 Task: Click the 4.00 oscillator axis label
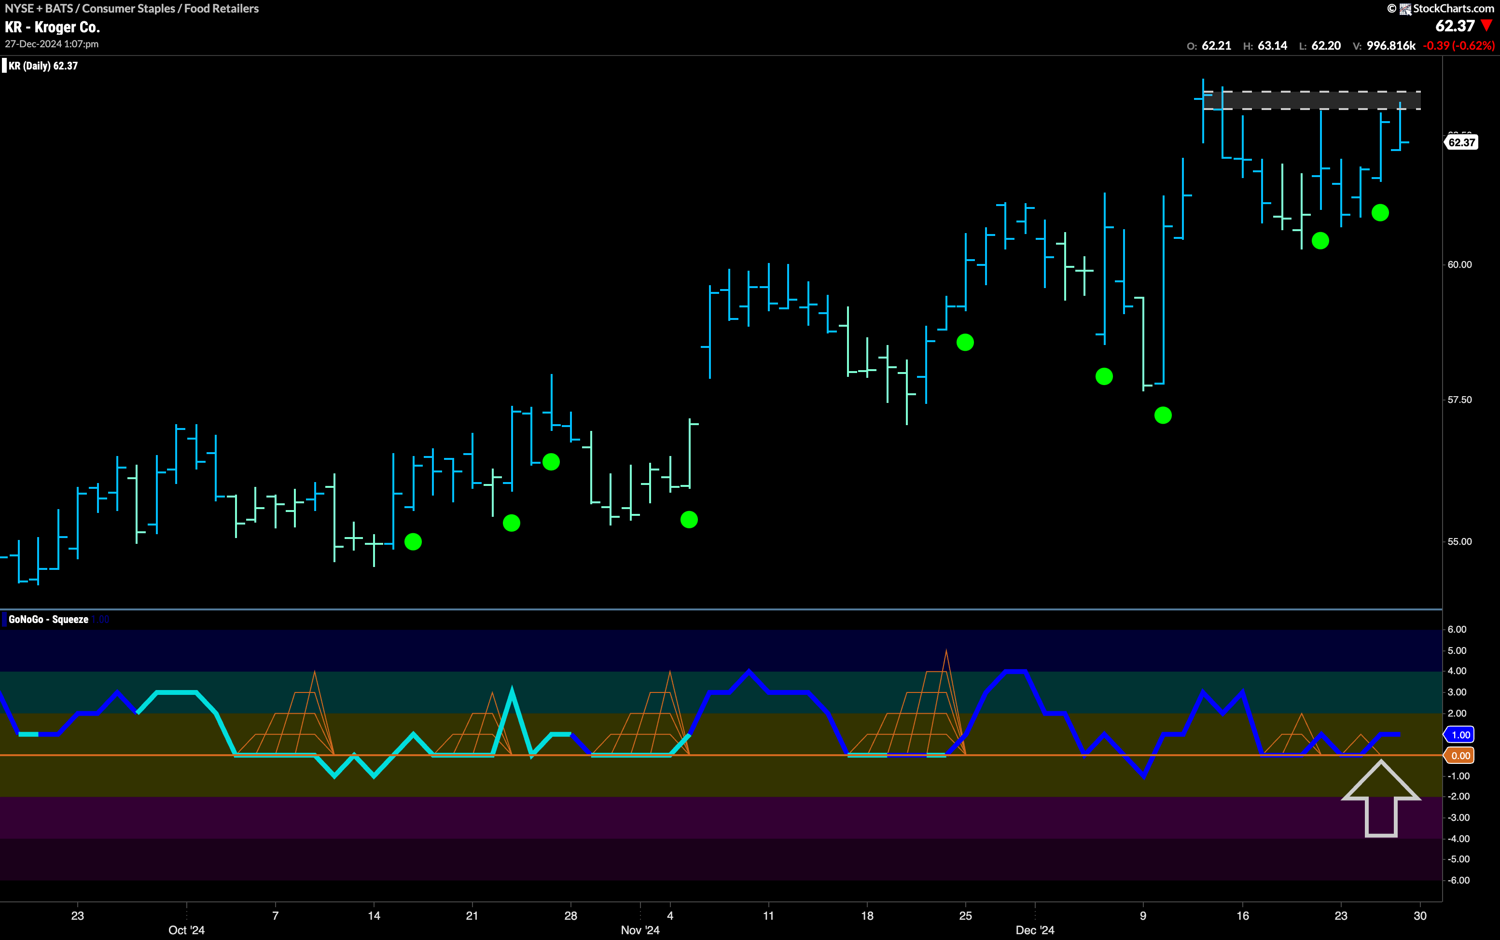click(x=1457, y=671)
